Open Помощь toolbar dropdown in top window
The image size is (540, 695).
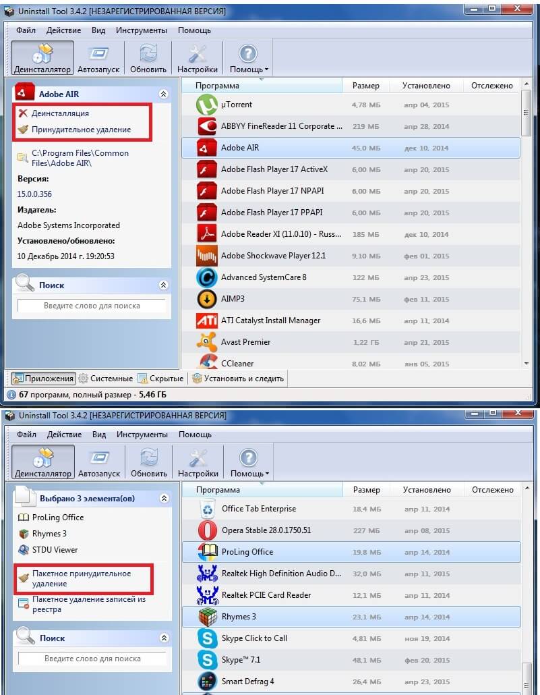[248, 59]
